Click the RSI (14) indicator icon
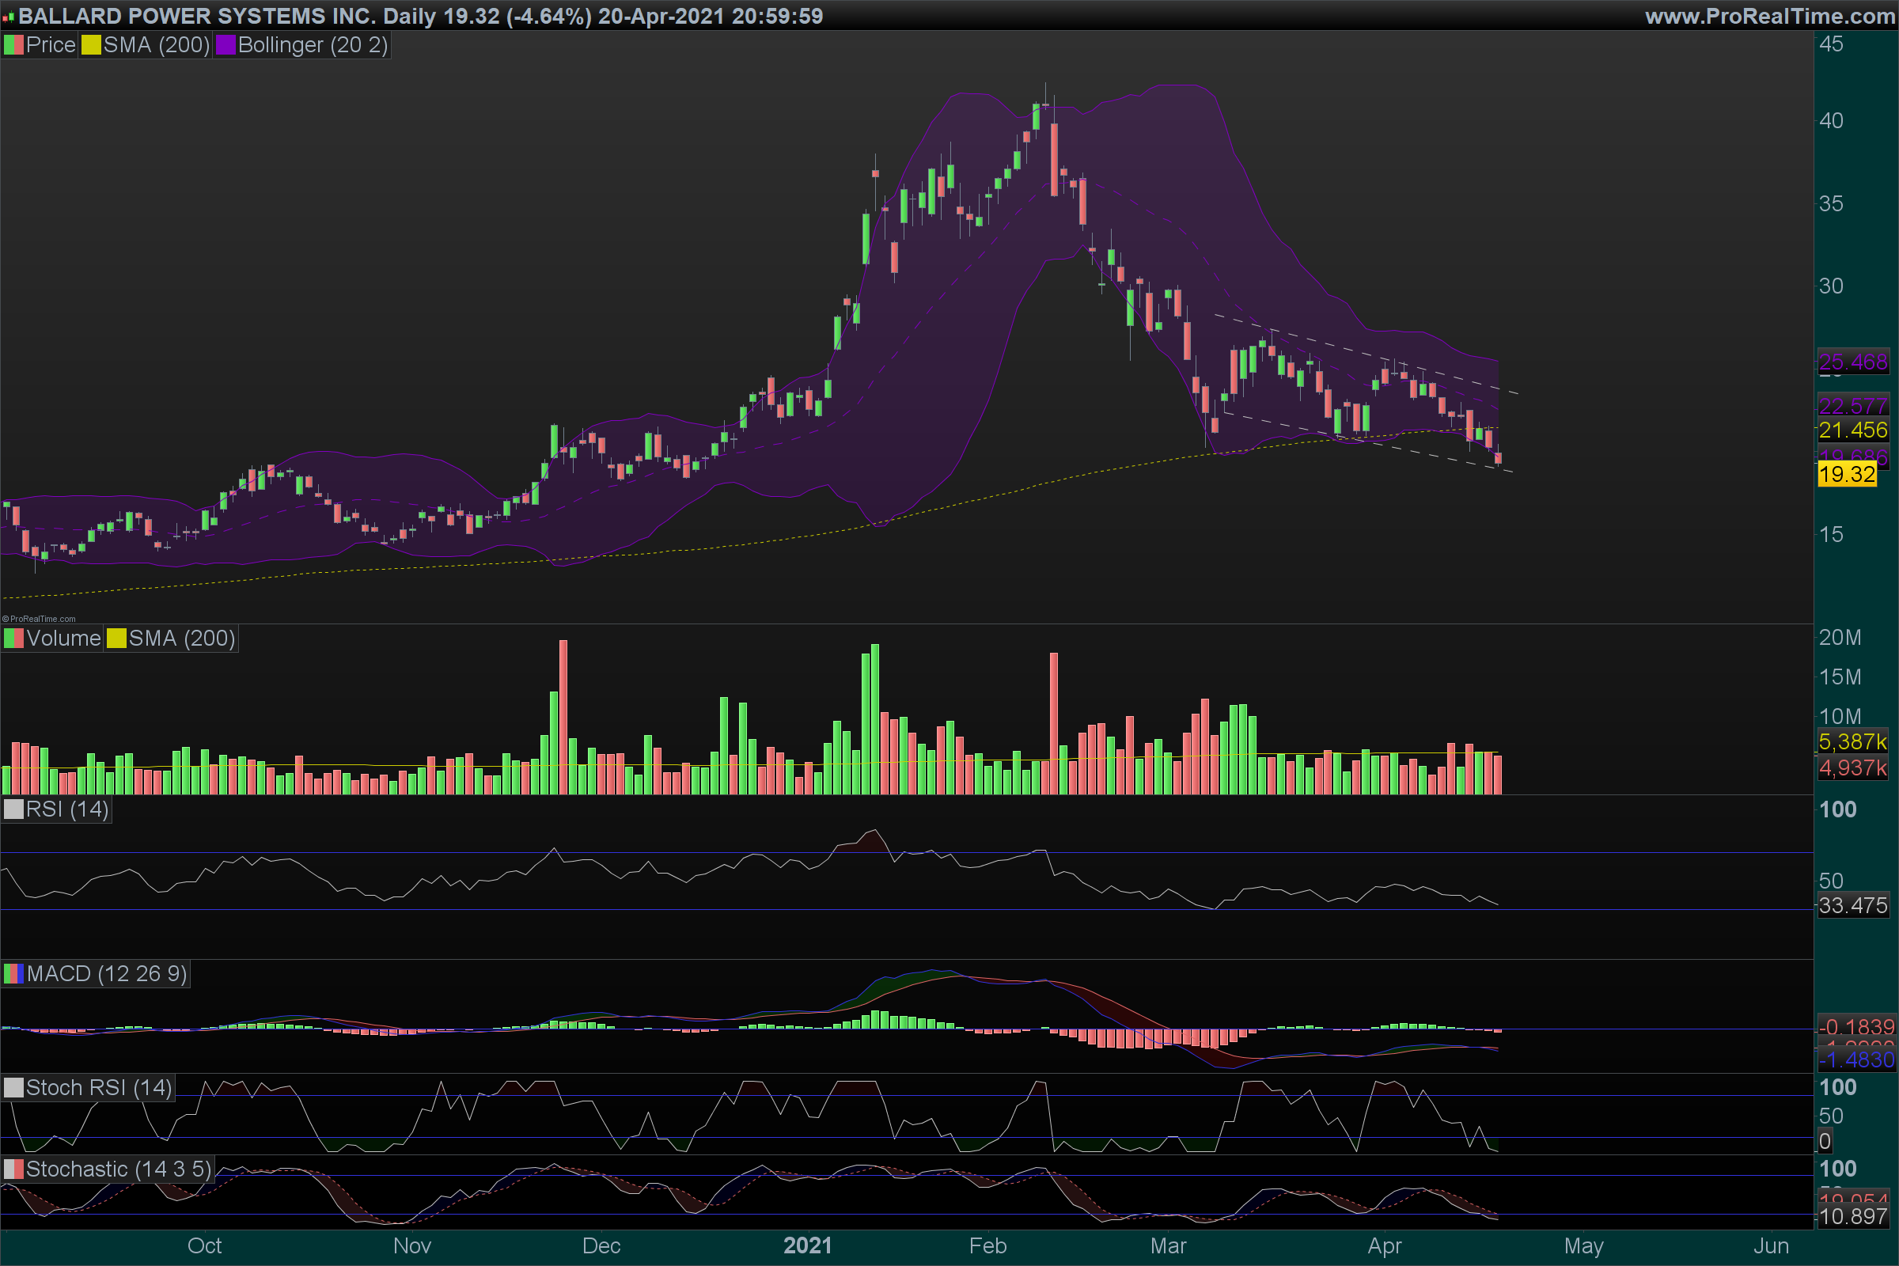Screen dimensions: 1899x1266 [x=13, y=809]
